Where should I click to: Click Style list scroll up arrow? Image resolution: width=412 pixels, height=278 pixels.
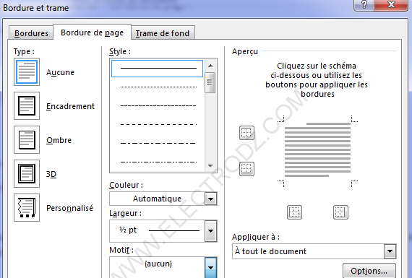[x=210, y=66]
